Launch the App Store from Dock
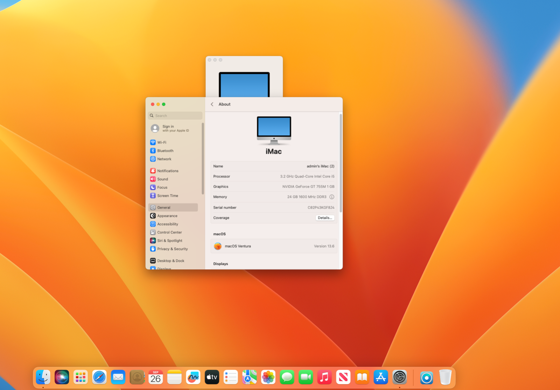 click(381, 377)
